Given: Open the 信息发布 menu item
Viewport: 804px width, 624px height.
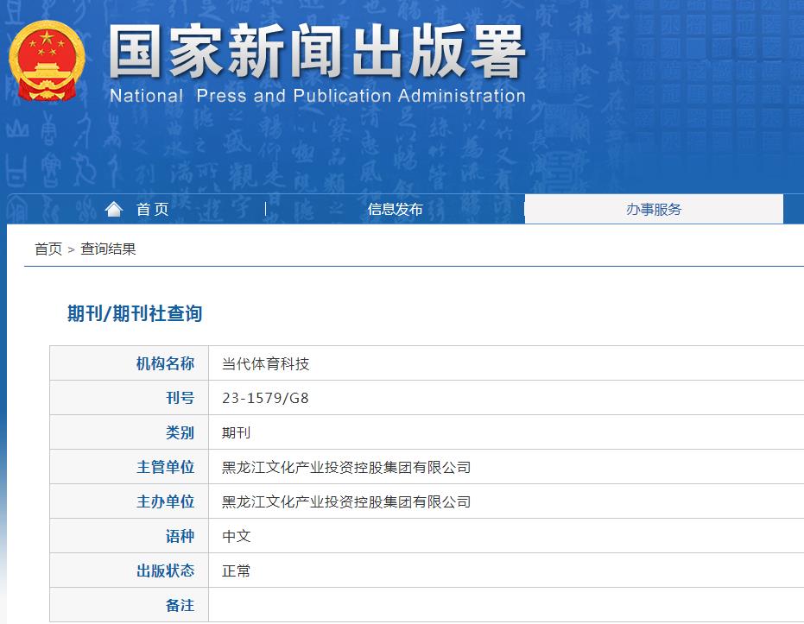Looking at the screenshot, I should [x=395, y=208].
